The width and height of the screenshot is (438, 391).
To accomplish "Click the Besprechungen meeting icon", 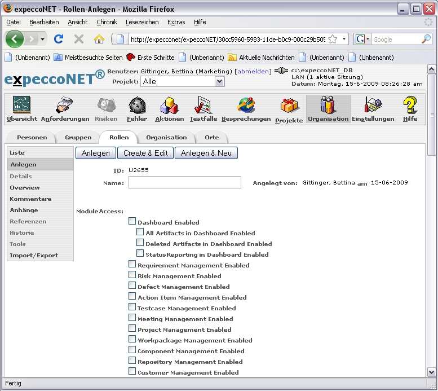I will coord(246,106).
